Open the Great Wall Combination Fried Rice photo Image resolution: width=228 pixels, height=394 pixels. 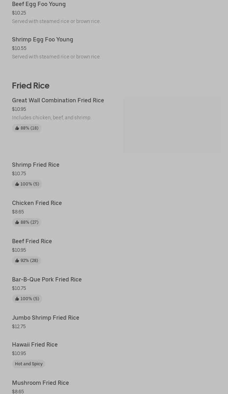[x=172, y=125]
